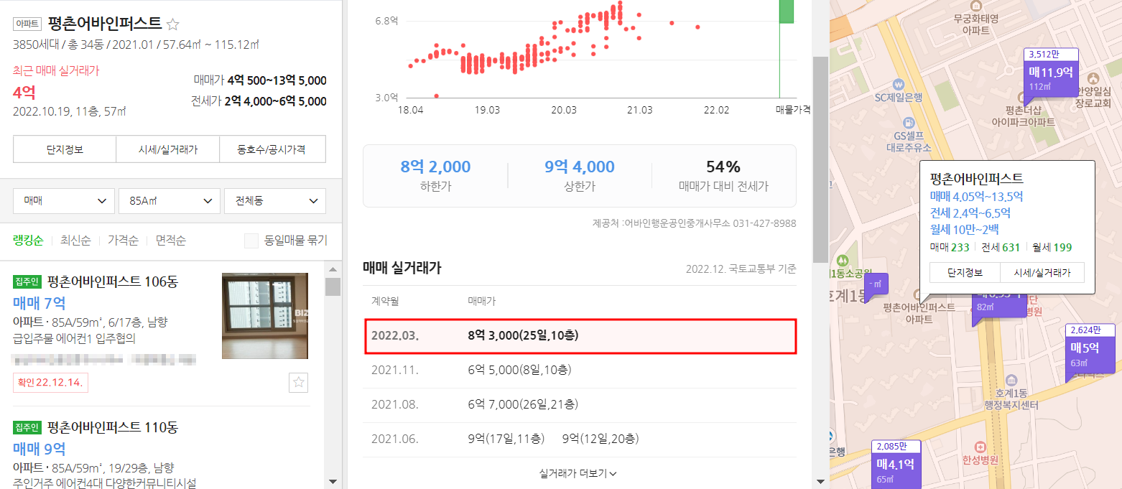Click the green 매물가격 bar in chart
1122x489 pixels.
coord(787,11)
